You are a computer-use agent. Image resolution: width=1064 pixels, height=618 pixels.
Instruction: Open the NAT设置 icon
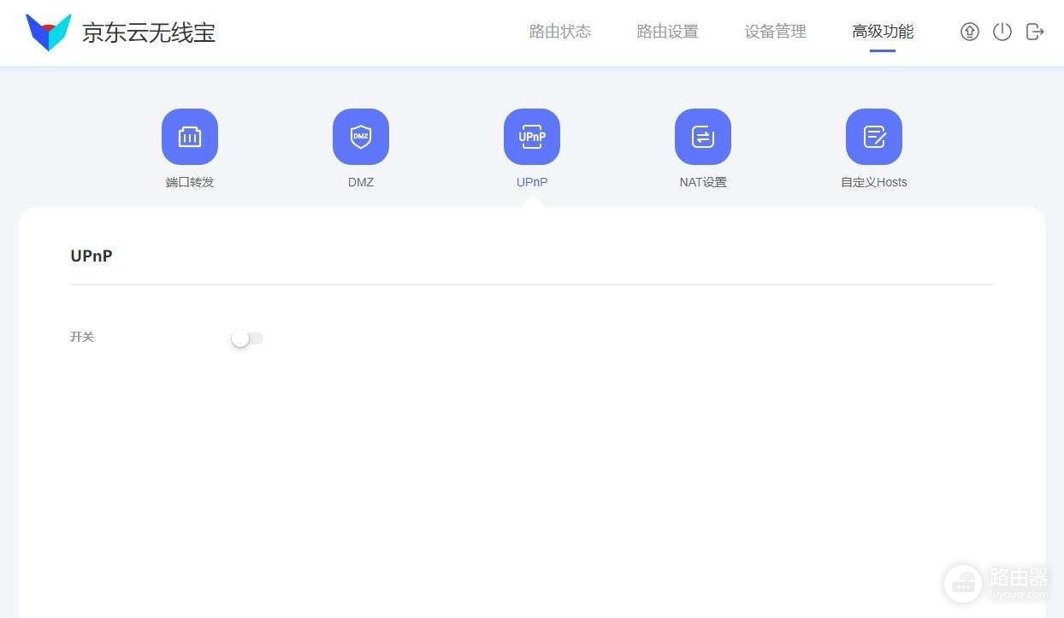[703, 137]
